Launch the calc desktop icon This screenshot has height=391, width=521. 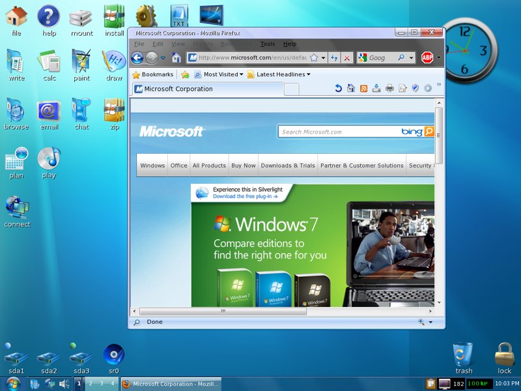(49, 66)
